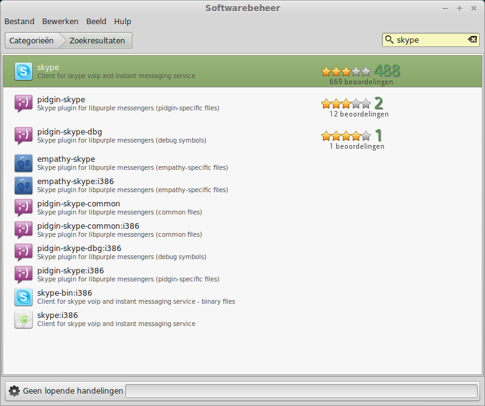Viewport: 485px width, 406px height.
Task: Select the pidgin-skype-common package name
Action: tap(79, 203)
